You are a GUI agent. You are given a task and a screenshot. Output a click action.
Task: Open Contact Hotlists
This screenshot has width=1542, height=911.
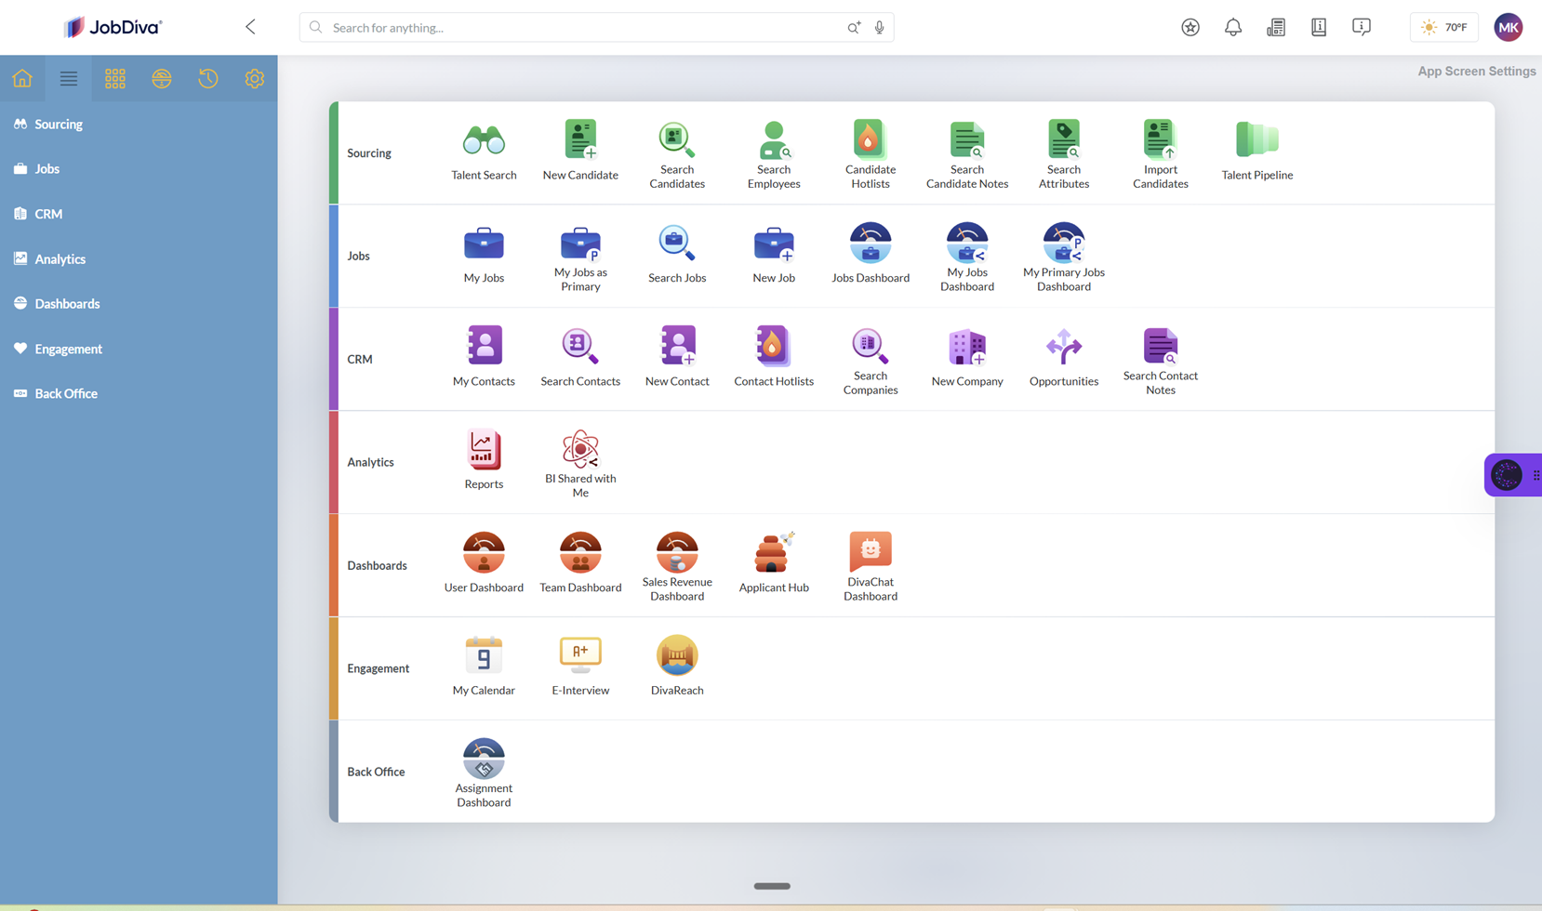(774, 358)
